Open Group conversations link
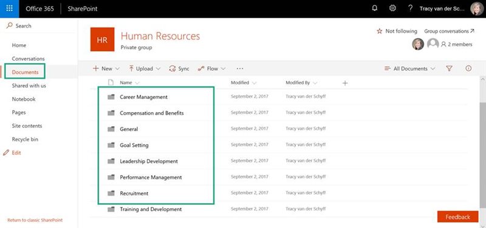This screenshot has height=228, width=486. point(449,32)
